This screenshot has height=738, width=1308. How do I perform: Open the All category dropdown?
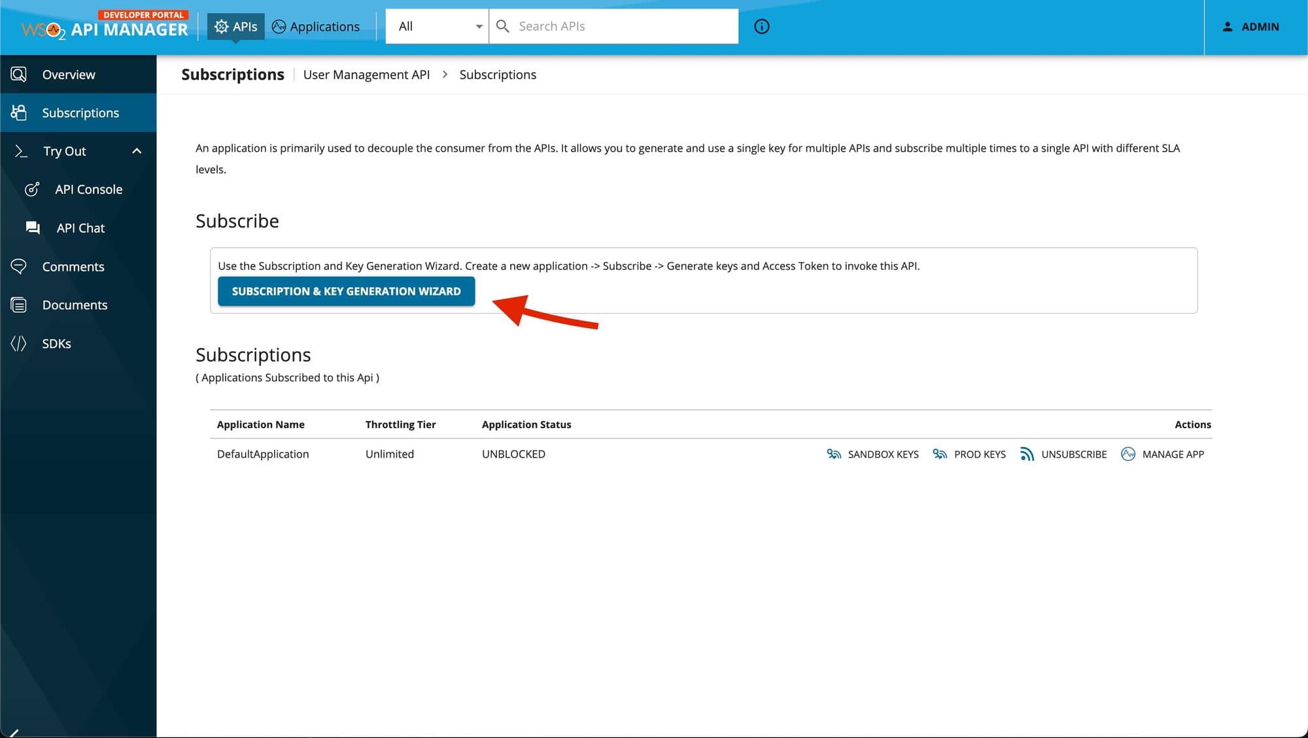pyautogui.click(x=437, y=26)
